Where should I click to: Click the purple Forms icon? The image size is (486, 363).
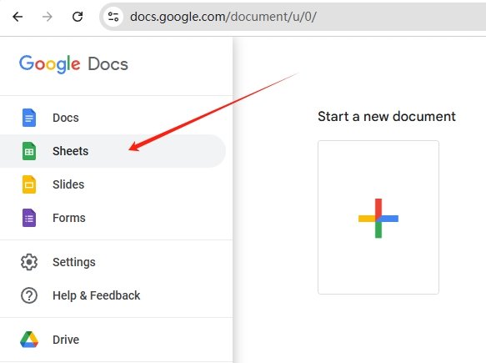[x=29, y=218]
